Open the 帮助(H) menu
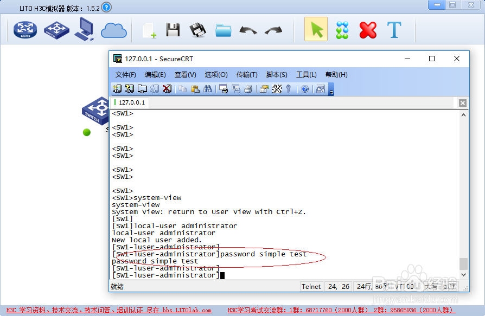Viewport: 485px width, 316px height. click(336, 74)
